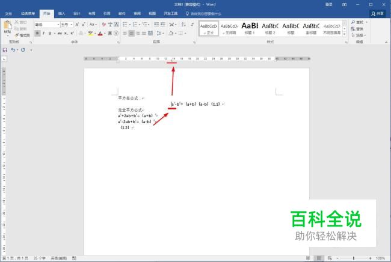Select the Format Painter brush

coord(17,35)
